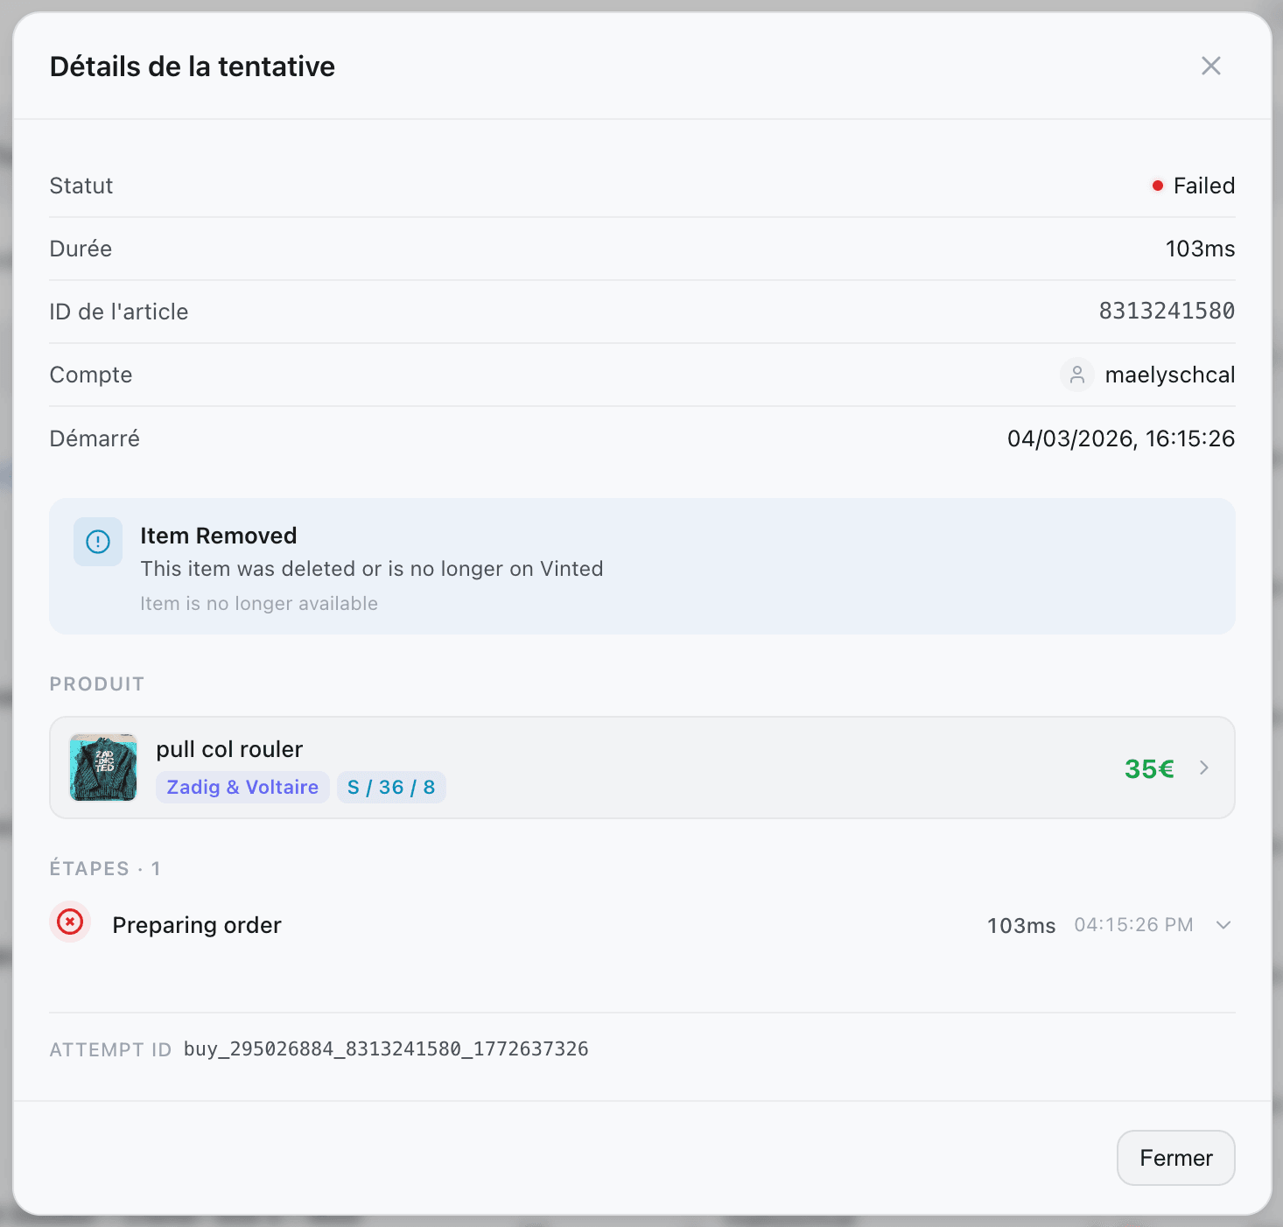
Task: Click the account name maelyschcal
Action: tap(1170, 375)
